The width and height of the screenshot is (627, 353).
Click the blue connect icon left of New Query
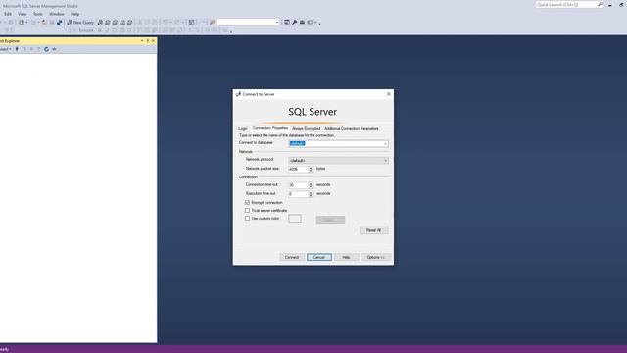click(x=59, y=22)
